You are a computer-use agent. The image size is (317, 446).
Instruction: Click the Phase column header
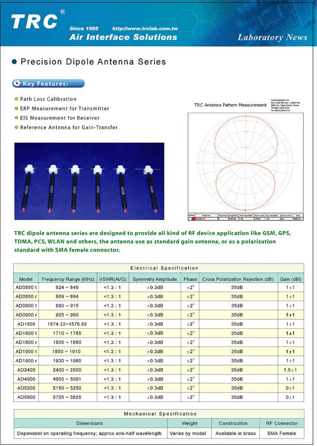(190, 279)
